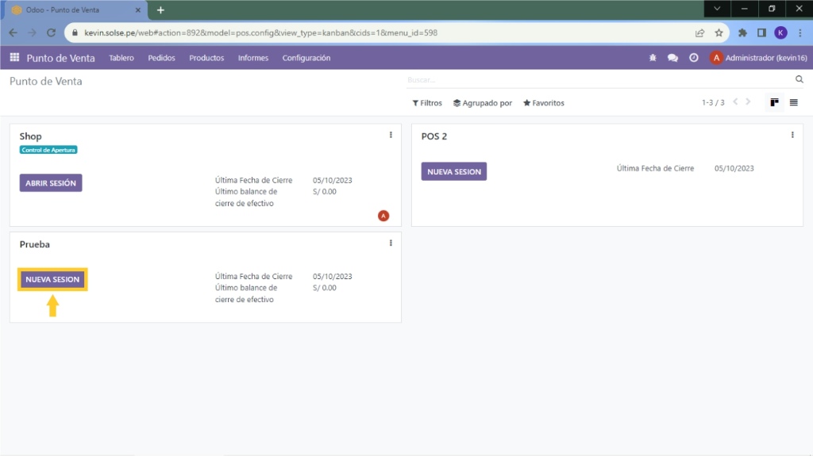Open the activities clock icon
The width and height of the screenshot is (813, 456).
(694, 58)
